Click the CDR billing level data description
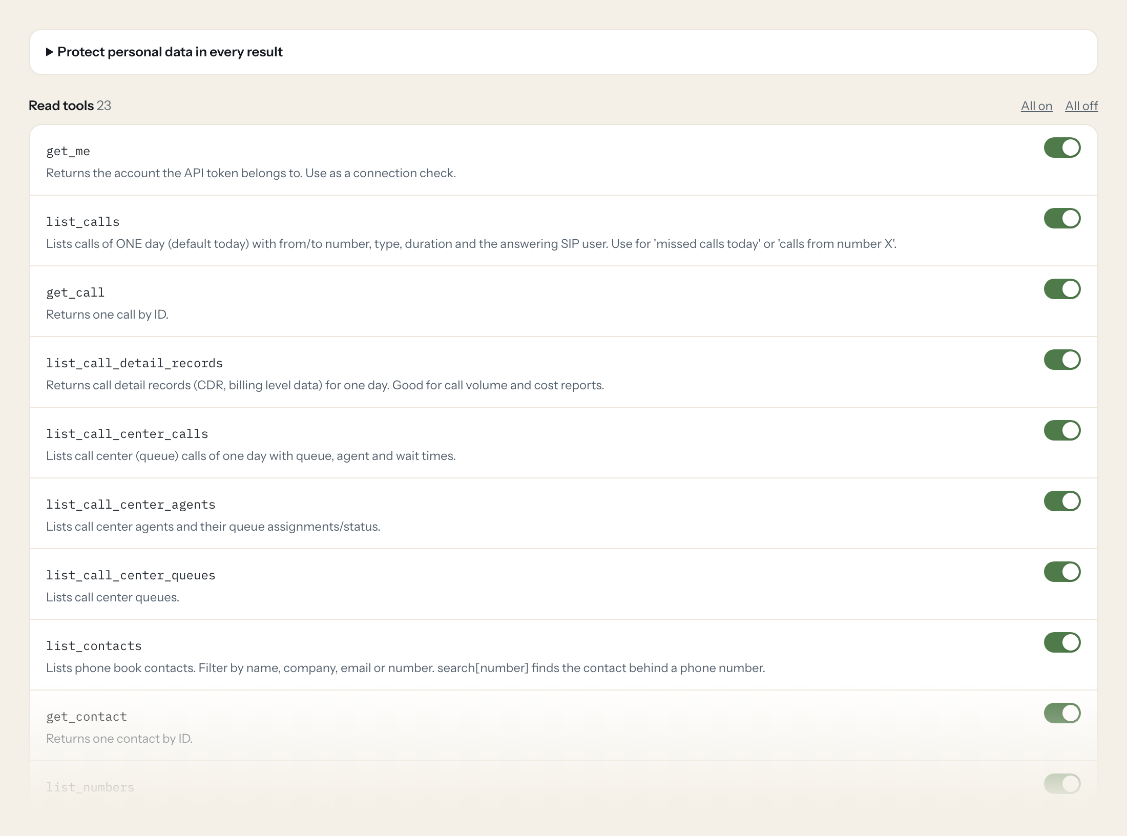The image size is (1127, 836). tap(325, 385)
